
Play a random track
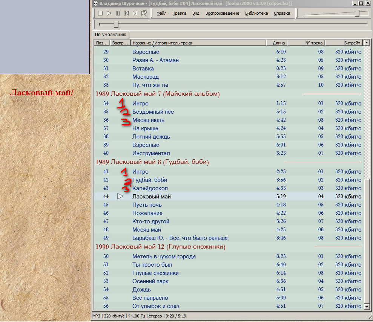pos(144,13)
